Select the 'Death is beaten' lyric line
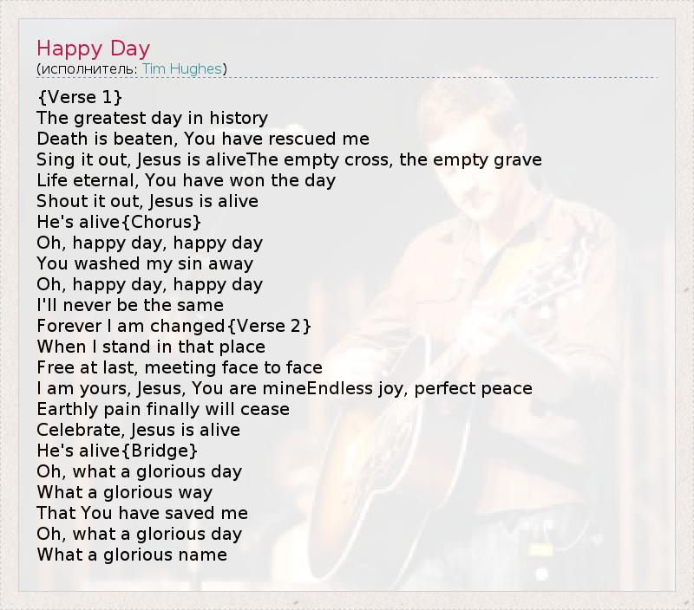This screenshot has height=610, width=694. (203, 139)
